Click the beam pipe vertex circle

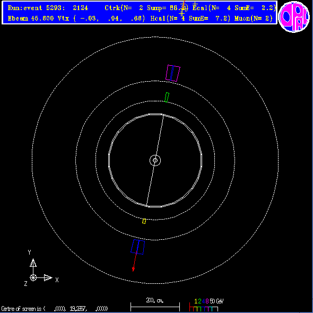155,160
